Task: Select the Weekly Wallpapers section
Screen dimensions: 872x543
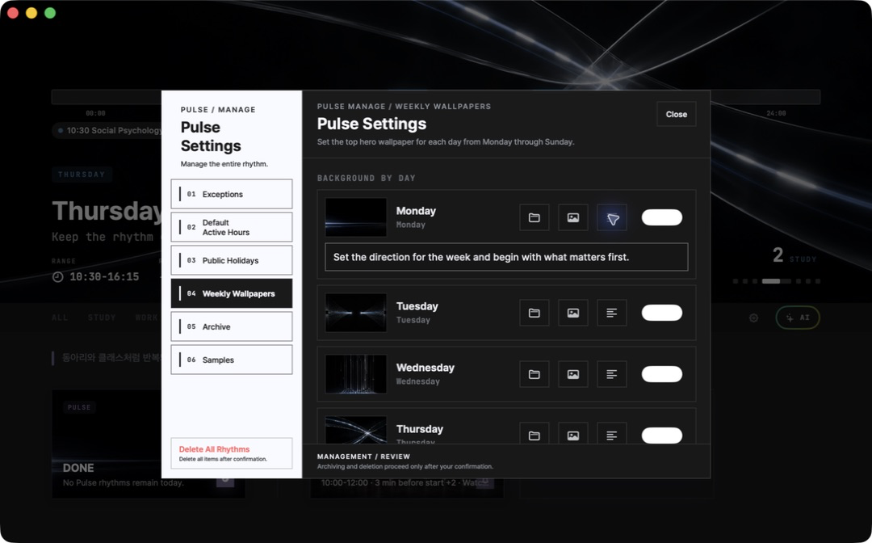Action: point(232,293)
